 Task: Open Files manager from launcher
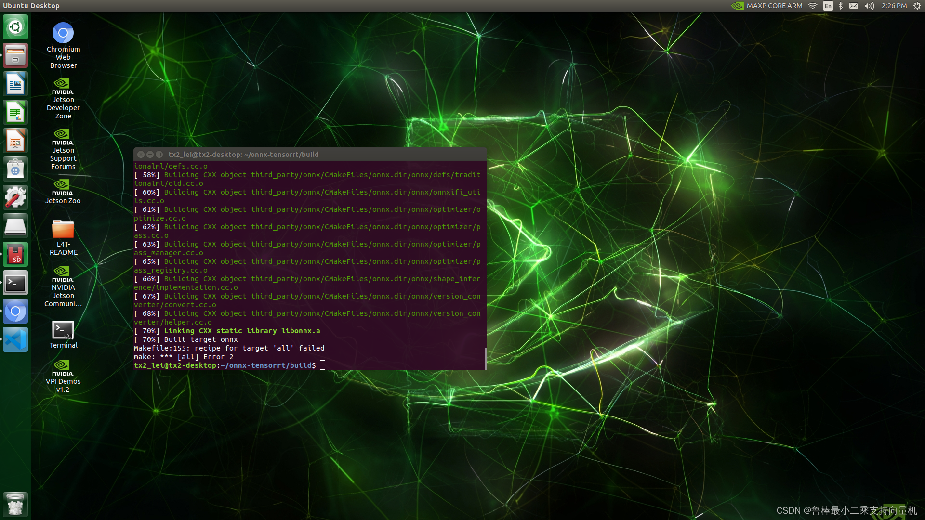15,55
